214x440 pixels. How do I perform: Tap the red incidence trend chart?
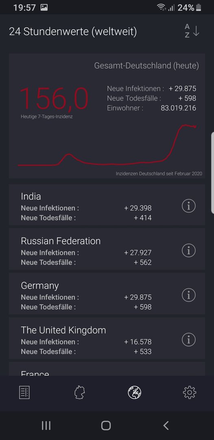(x=107, y=145)
